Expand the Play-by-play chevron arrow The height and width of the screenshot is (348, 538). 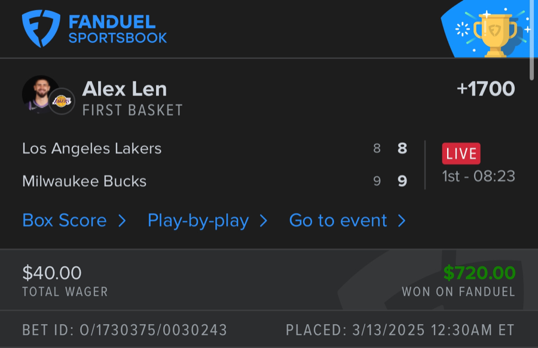click(x=264, y=221)
